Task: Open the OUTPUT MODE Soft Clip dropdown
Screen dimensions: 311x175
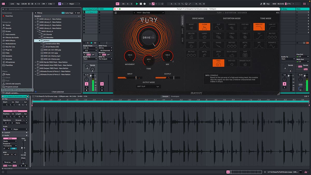Action: pyautogui.click(x=149, y=87)
